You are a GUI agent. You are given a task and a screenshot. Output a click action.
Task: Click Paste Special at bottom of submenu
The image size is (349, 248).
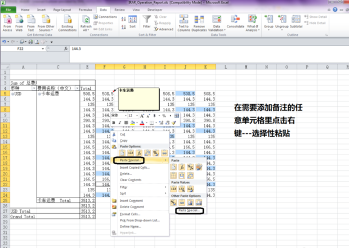tap(188, 210)
